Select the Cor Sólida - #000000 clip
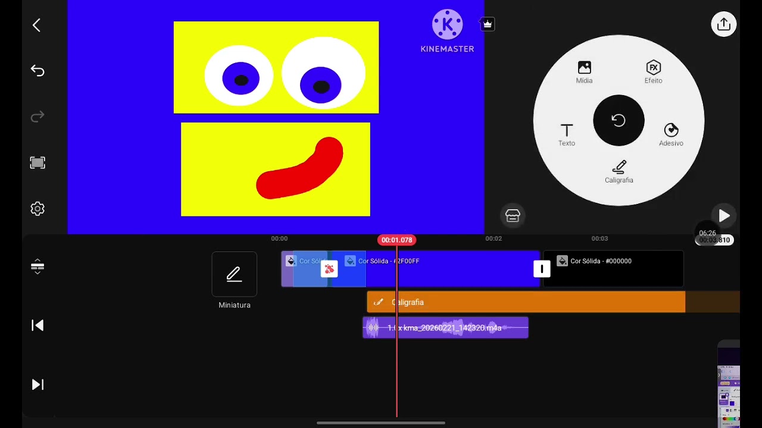The width and height of the screenshot is (762, 428). point(614,269)
